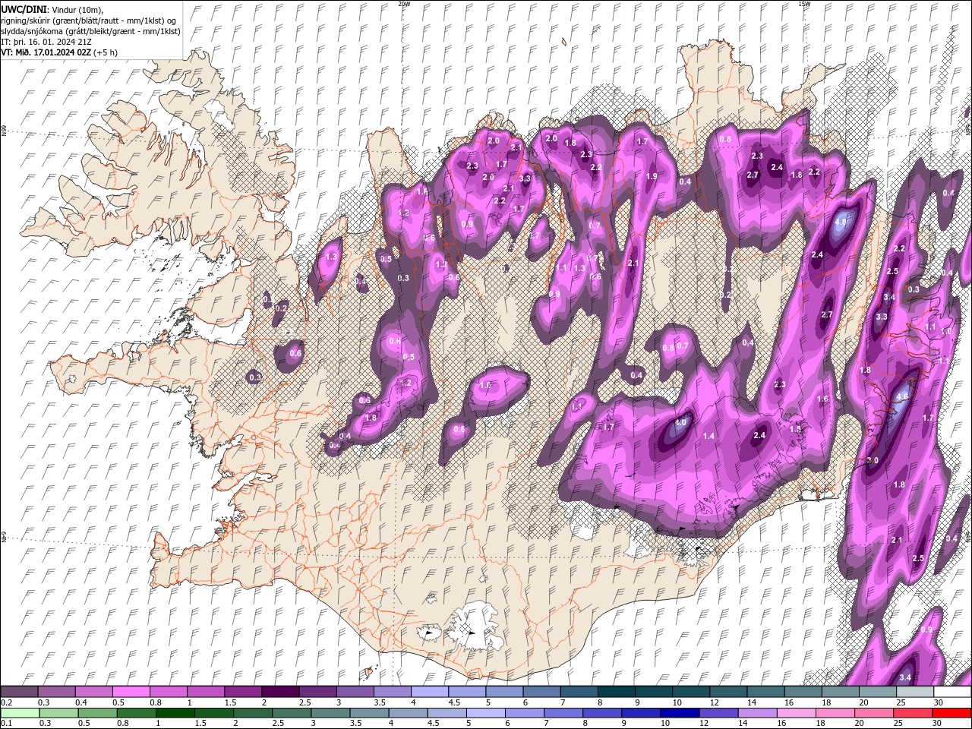Click the 4.8 snowfall maximum value
972x729 pixels.
click(839, 222)
